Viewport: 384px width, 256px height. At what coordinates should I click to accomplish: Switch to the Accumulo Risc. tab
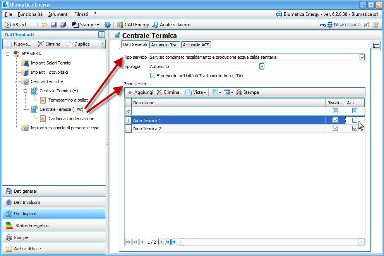[x=165, y=45]
